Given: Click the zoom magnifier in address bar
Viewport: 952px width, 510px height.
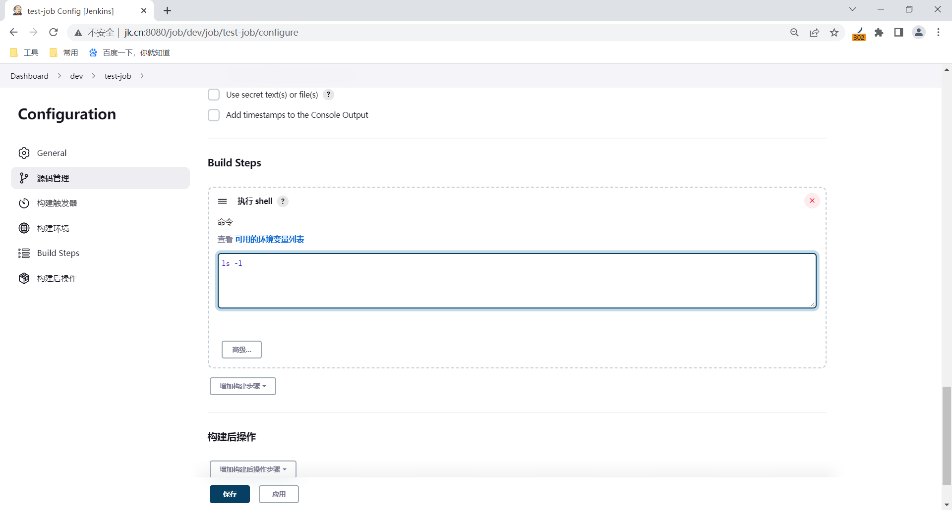Looking at the screenshot, I should point(794,32).
